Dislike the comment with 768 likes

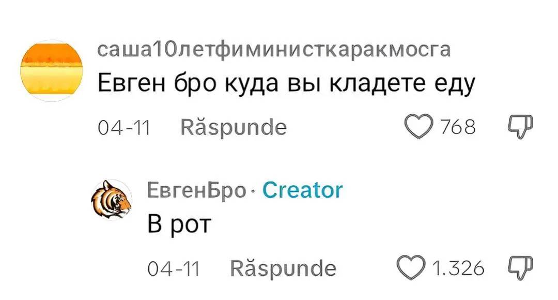coord(520,127)
